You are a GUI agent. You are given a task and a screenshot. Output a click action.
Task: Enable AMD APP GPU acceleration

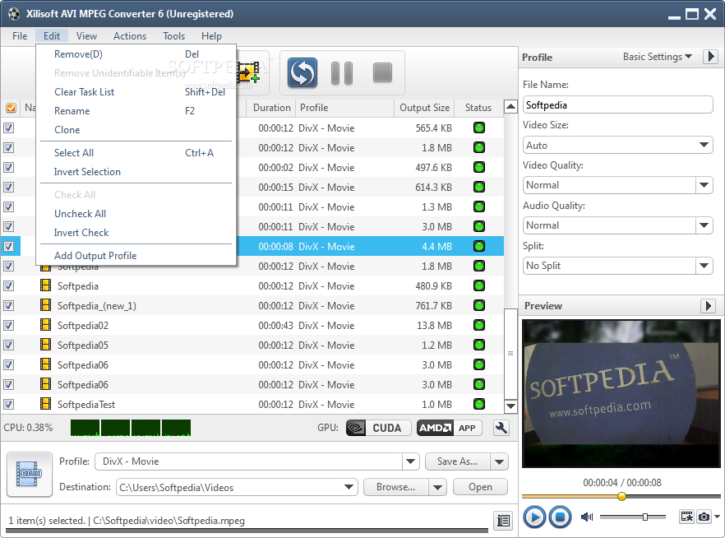(449, 428)
